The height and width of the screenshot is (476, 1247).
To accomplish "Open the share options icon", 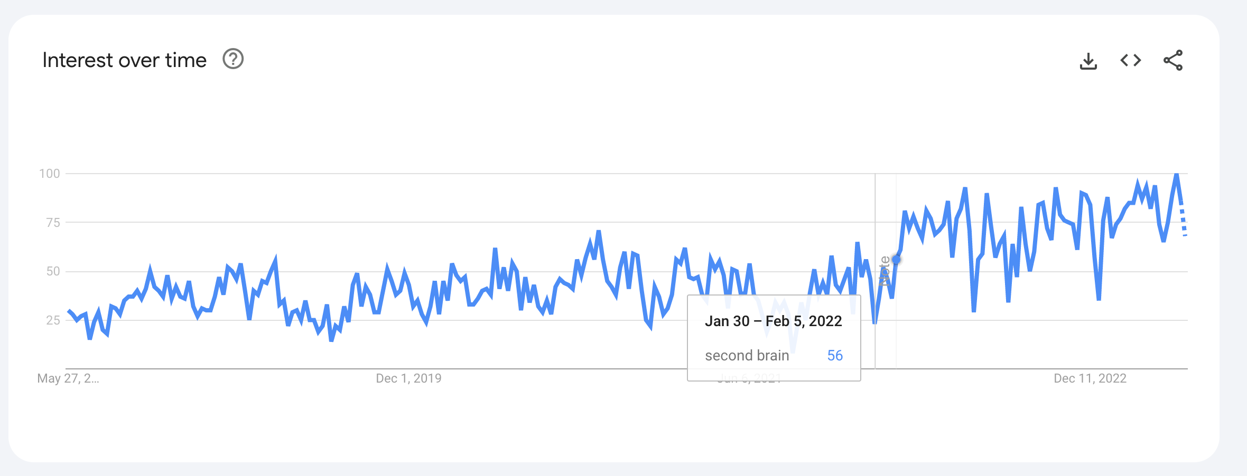I will tap(1173, 60).
